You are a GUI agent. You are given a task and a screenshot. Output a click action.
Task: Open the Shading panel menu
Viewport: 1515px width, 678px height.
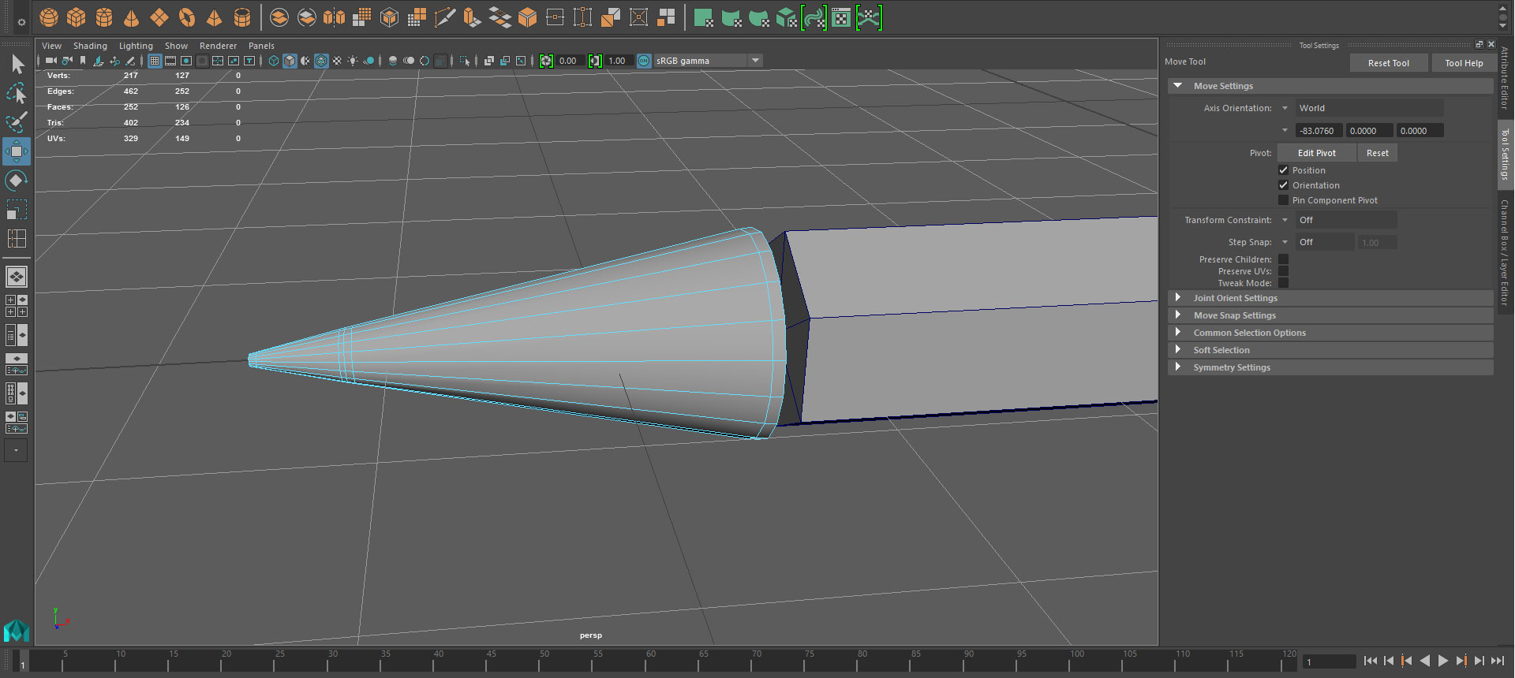point(90,46)
